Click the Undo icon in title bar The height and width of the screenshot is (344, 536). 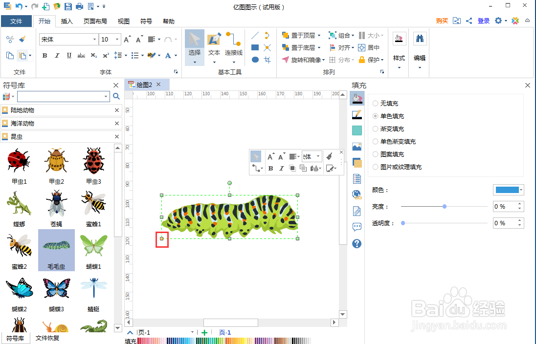pos(19,6)
